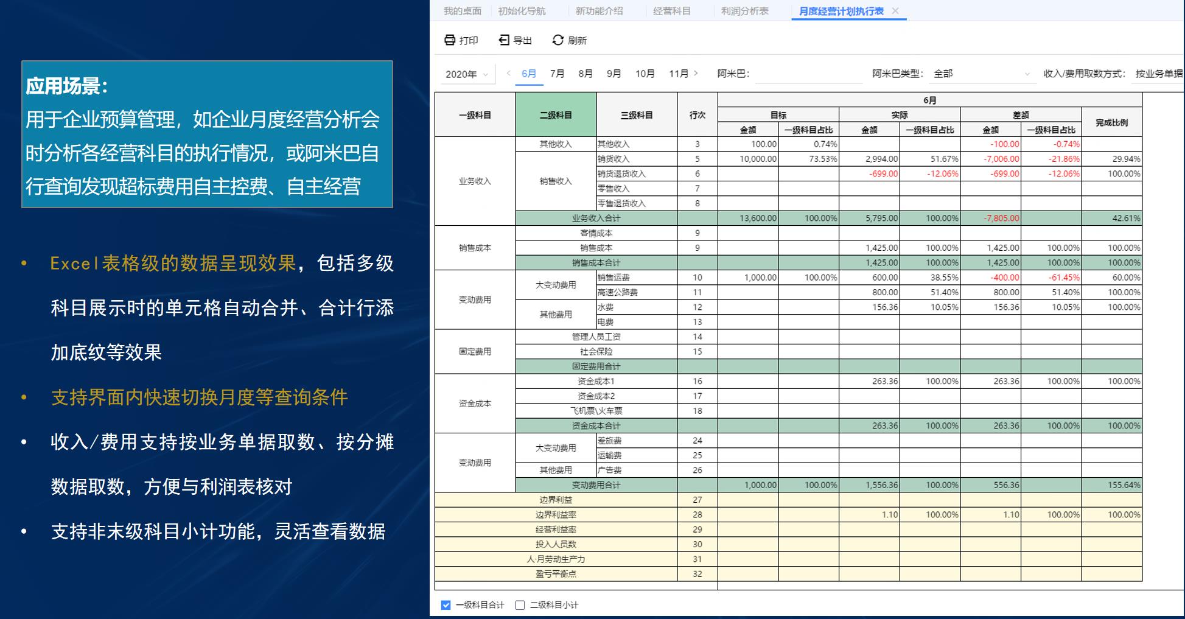This screenshot has width=1185, height=619.
Task: Select the 月度经营计划执行表 tab
Action: click(841, 11)
